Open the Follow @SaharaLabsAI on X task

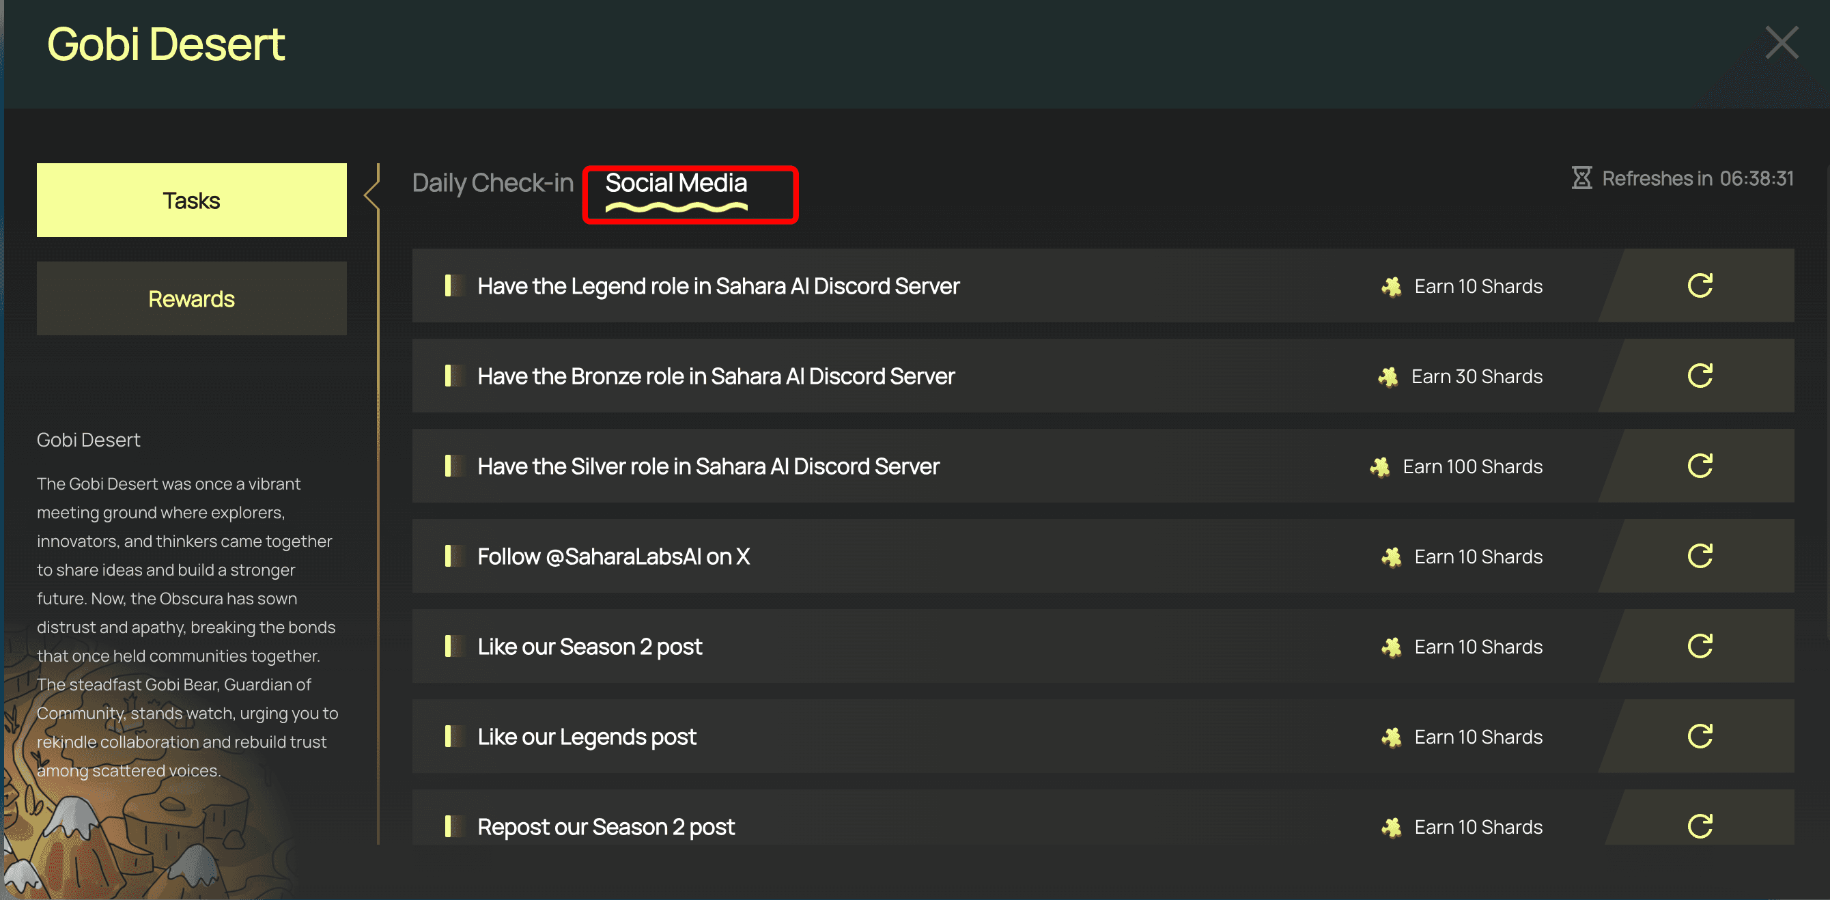1103,557
